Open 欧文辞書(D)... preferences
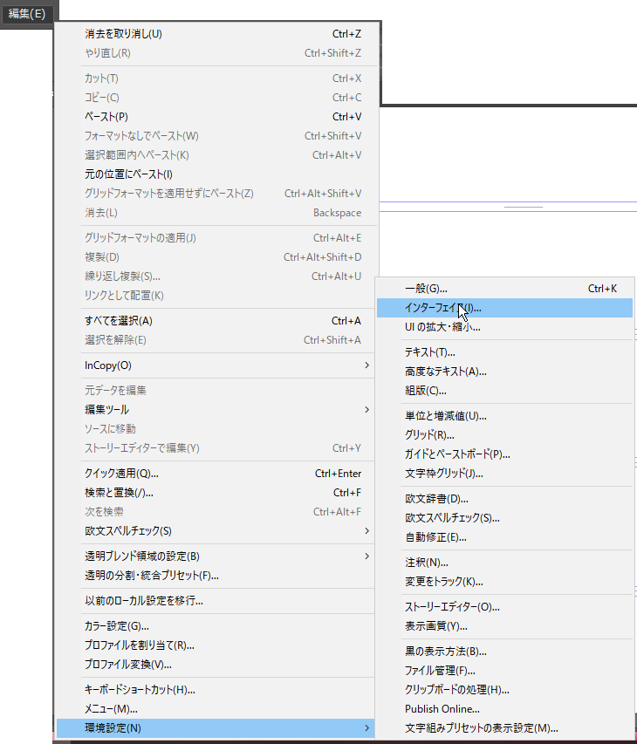Image resolution: width=637 pixels, height=744 pixels. (x=505, y=499)
